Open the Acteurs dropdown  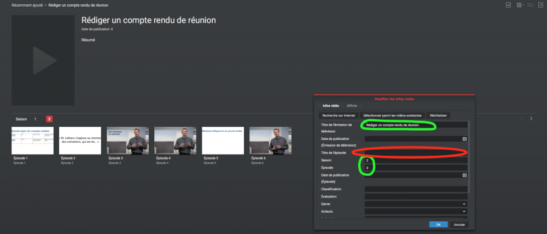tap(416, 212)
